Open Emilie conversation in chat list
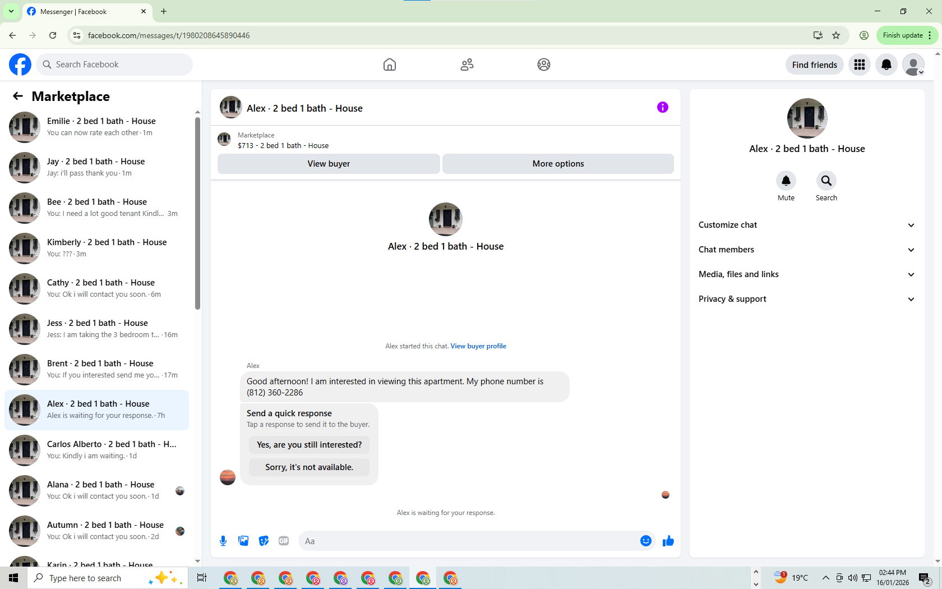 tap(97, 127)
